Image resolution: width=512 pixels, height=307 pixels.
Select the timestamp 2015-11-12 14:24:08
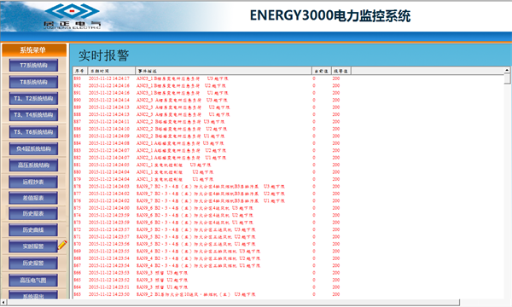(x=109, y=143)
